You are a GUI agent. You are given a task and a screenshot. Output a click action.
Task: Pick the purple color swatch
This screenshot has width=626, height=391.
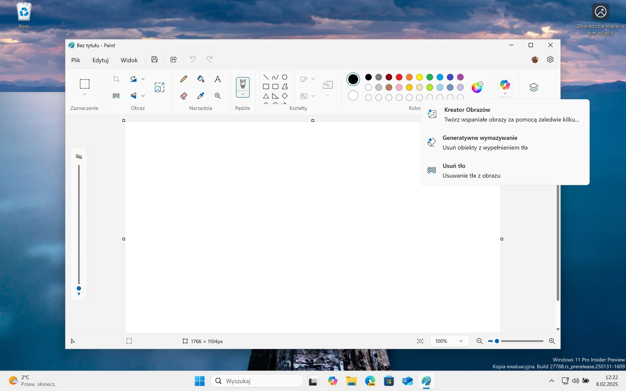(x=460, y=77)
